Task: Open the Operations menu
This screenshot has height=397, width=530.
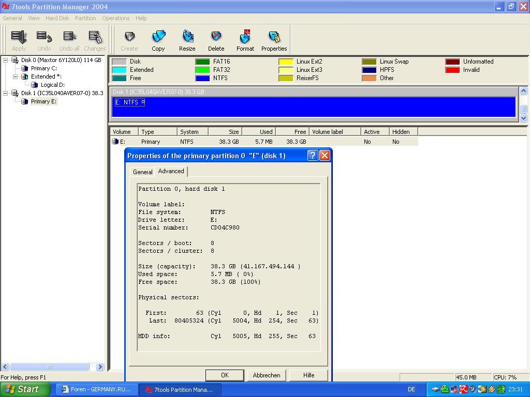Action: (x=116, y=18)
